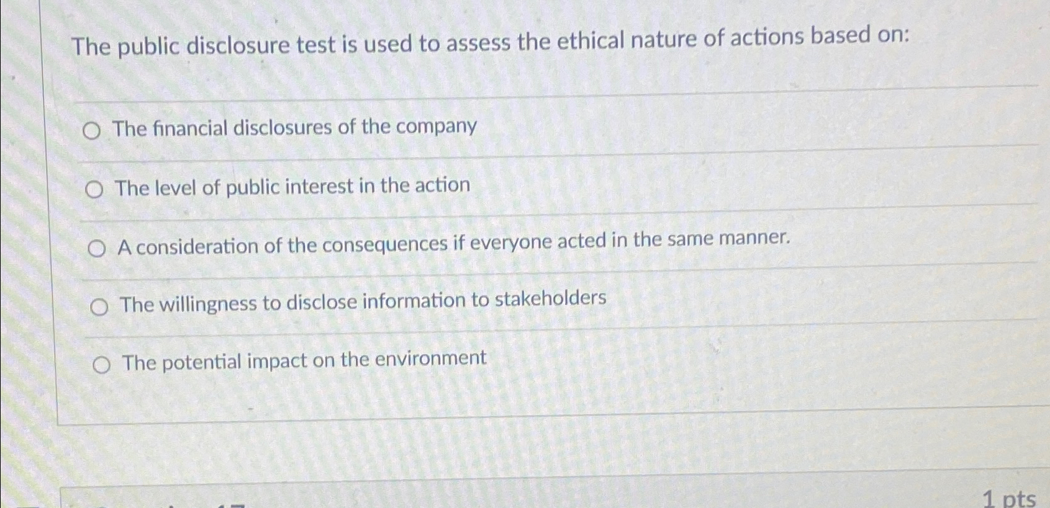Select the radio button for 'The potential impact on the environment'
Viewport: 1050px width, 508px height.
(101, 365)
